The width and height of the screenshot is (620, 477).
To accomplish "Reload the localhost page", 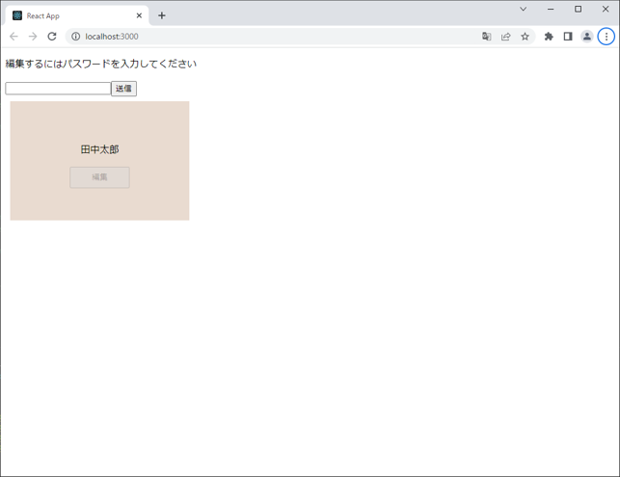I will 52,37.
